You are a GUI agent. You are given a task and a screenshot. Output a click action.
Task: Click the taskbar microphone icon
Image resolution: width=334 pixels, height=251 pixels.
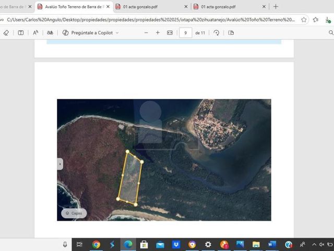(65, 244)
